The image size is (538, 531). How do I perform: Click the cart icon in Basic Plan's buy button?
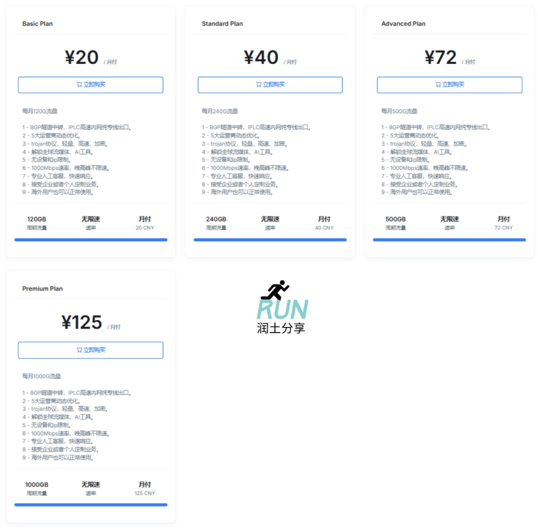[79, 85]
